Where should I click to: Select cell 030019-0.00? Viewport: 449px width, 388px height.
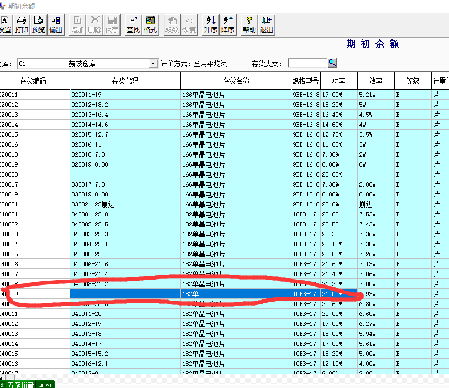coord(125,194)
